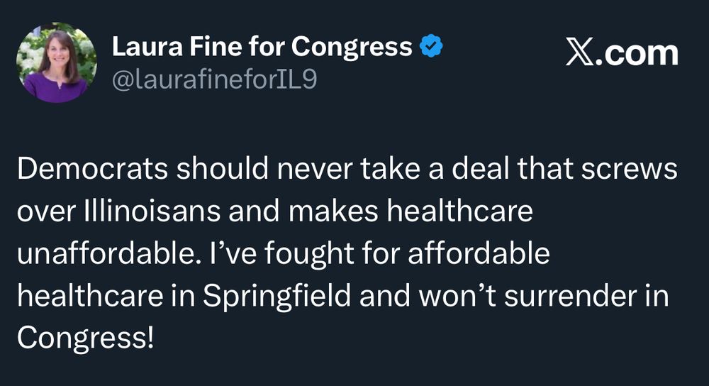Click the ".com" text beside the X logo
This screenshot has height=386, width=709.
(637, 54)
